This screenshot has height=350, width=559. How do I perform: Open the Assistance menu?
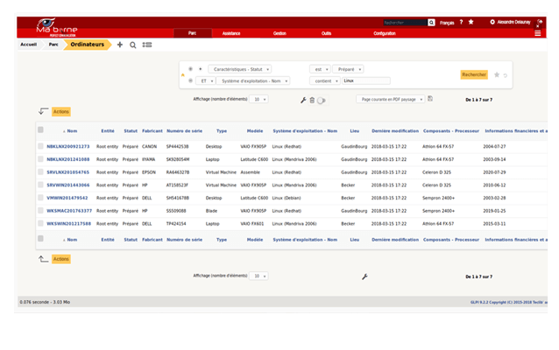tap(231, 33)
